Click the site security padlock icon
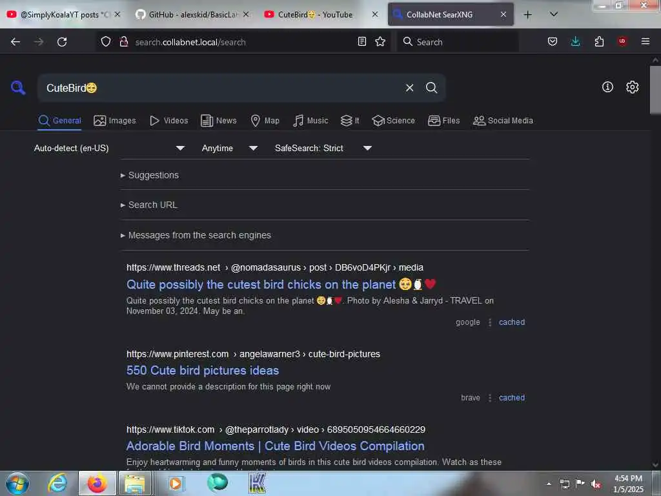661x496 pixels. tap(123, 41)
